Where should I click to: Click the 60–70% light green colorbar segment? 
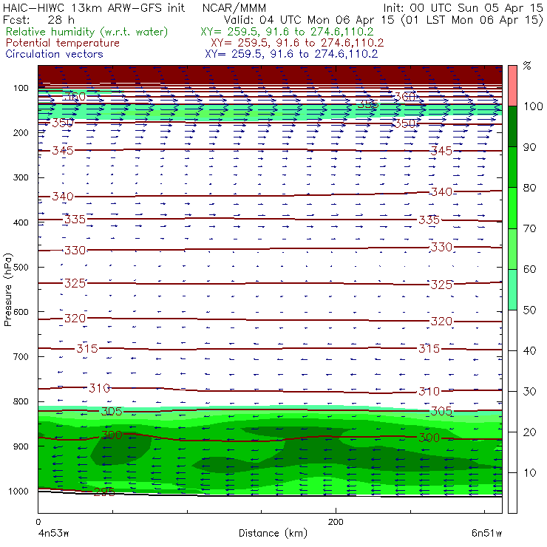tap(512, 248)
